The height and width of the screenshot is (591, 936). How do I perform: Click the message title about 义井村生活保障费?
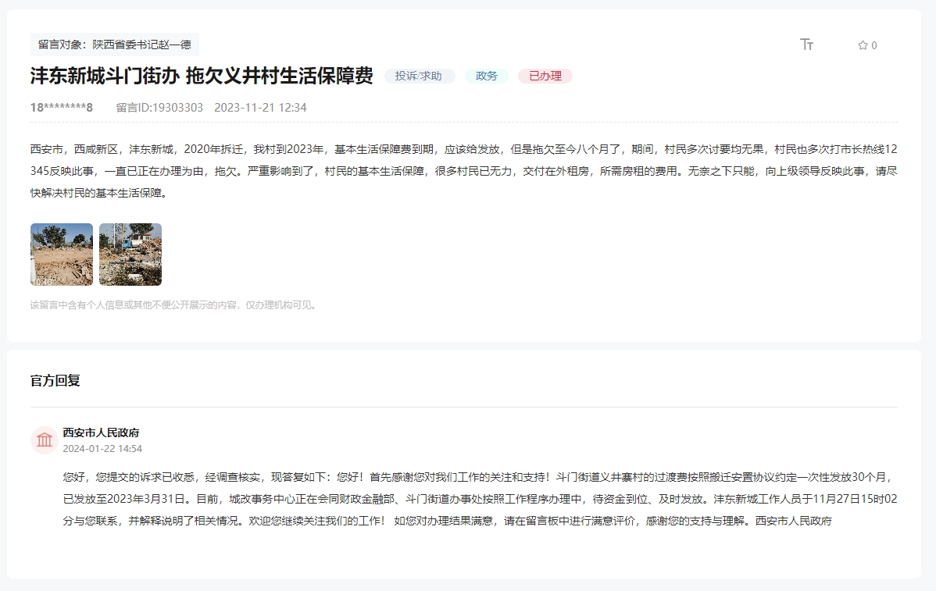click(x=202, y=76)
